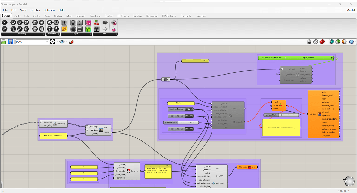Open green document preview settings icon
Viewport: 357px width, 193px height.
click(x=338, y=42)
